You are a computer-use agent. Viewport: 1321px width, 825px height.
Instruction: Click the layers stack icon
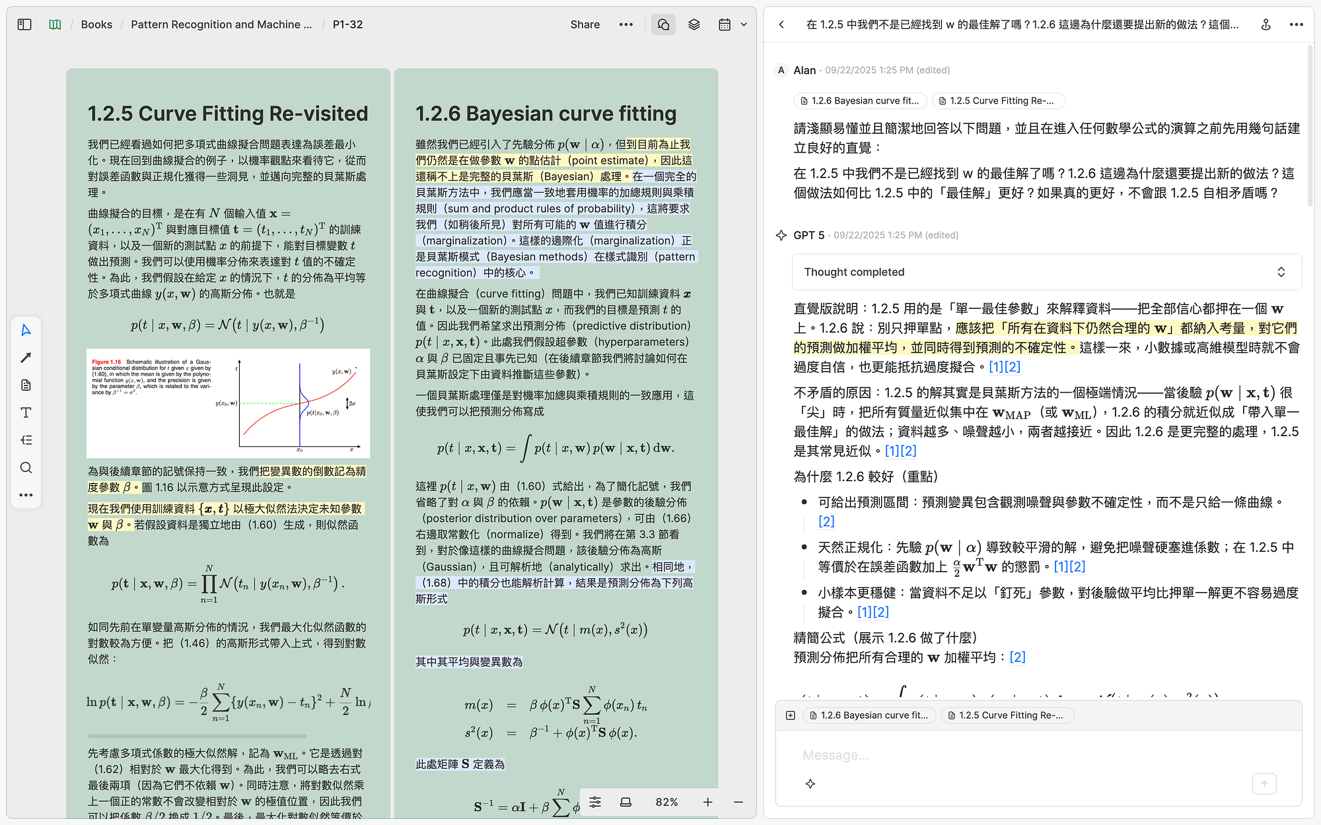[694, 24]
